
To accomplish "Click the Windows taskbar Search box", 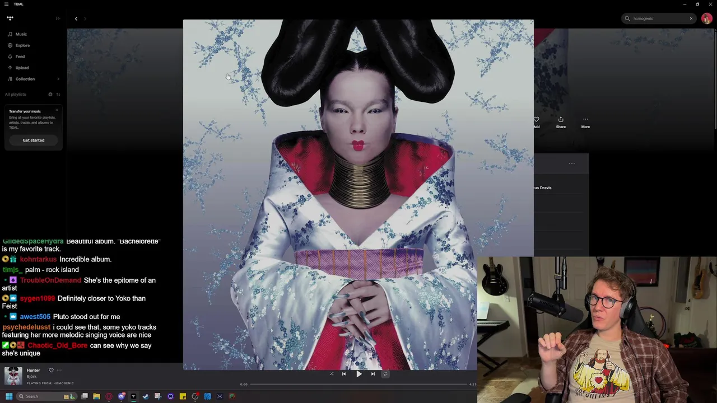I will coord(46,396).
